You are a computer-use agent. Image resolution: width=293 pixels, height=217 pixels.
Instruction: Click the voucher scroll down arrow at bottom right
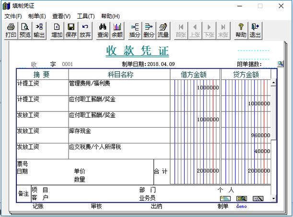[x=273, y=198]
